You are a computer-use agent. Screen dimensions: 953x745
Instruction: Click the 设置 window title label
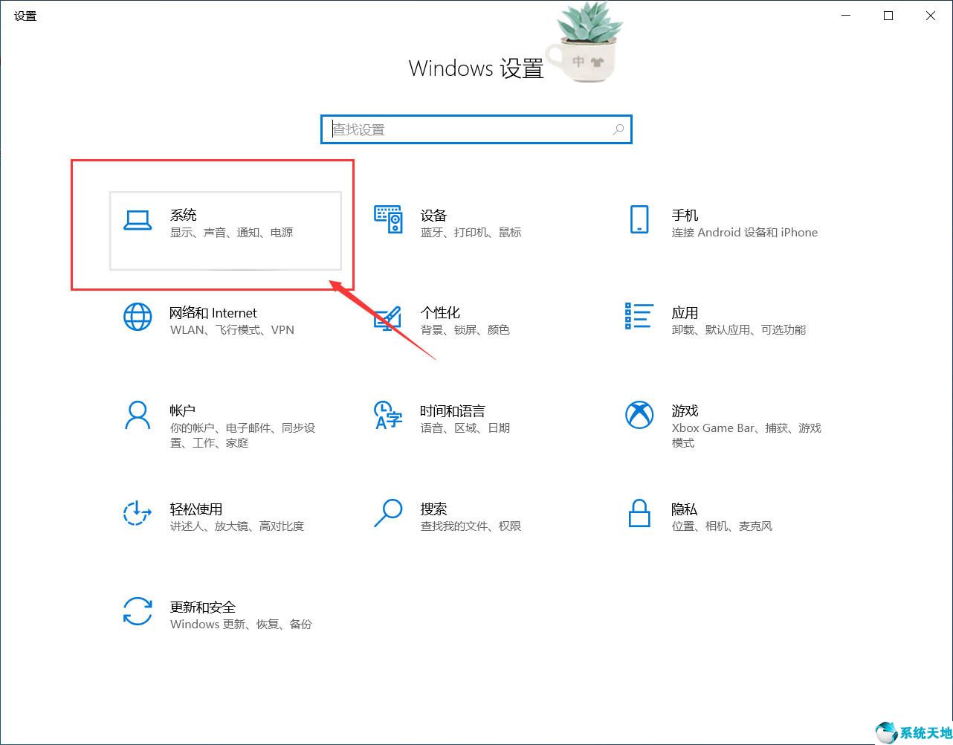[25, 16]
